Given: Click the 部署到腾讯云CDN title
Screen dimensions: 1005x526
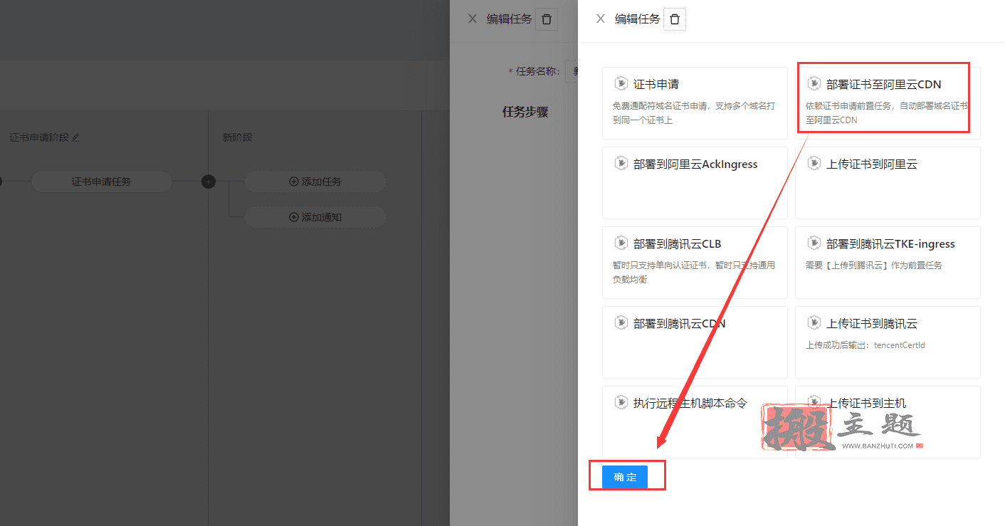Looking at the screenshot, I should pos(680,323).
